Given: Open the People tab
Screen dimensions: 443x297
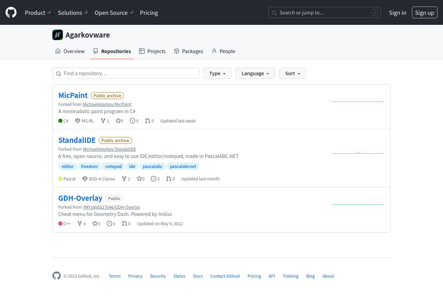Looking at the screenshot, I should [223, 51].
